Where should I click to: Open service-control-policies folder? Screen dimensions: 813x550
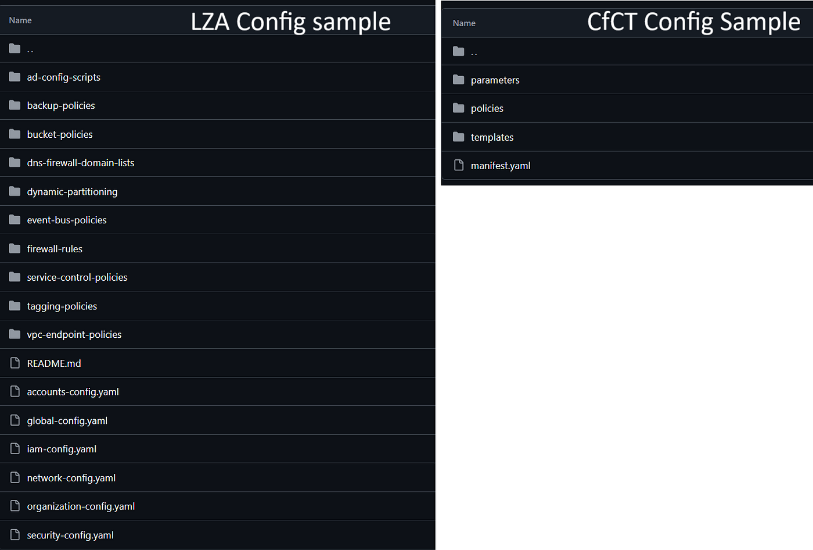point(77,277)
